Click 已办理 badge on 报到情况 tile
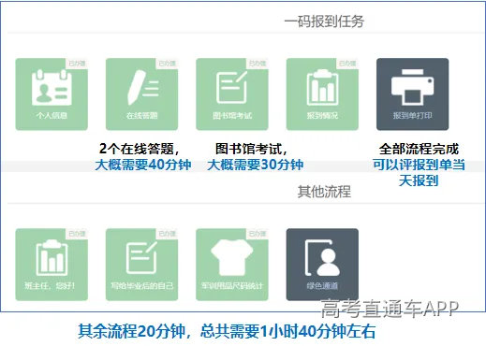 click(x=347, y=64)
